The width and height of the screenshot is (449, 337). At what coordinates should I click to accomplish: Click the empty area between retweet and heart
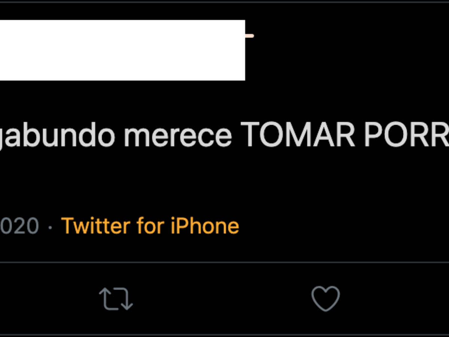221,299
